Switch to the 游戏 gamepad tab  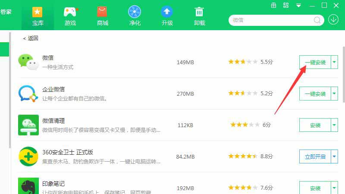[x=70, y=16]
